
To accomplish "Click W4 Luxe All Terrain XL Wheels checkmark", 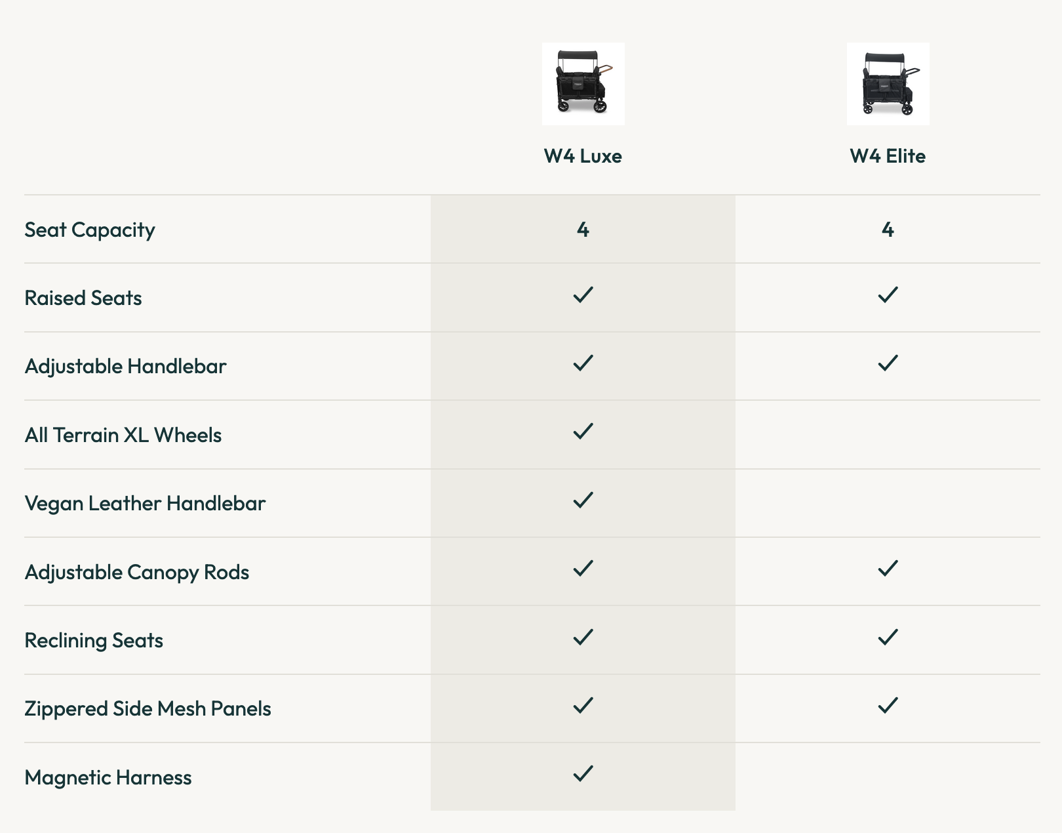I will pyautogui.click(x=583, y=431).
